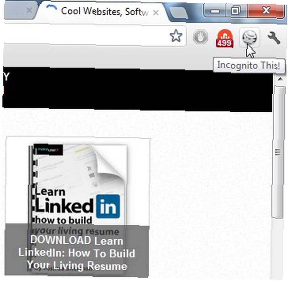Click the scrollbar up arrow
Screen dimensions: 288x281
pyautogui.click(x=280, y=79)
